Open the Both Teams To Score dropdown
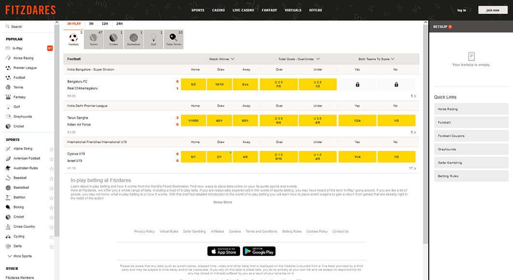 pyautogui.click(x=377, y=59)
